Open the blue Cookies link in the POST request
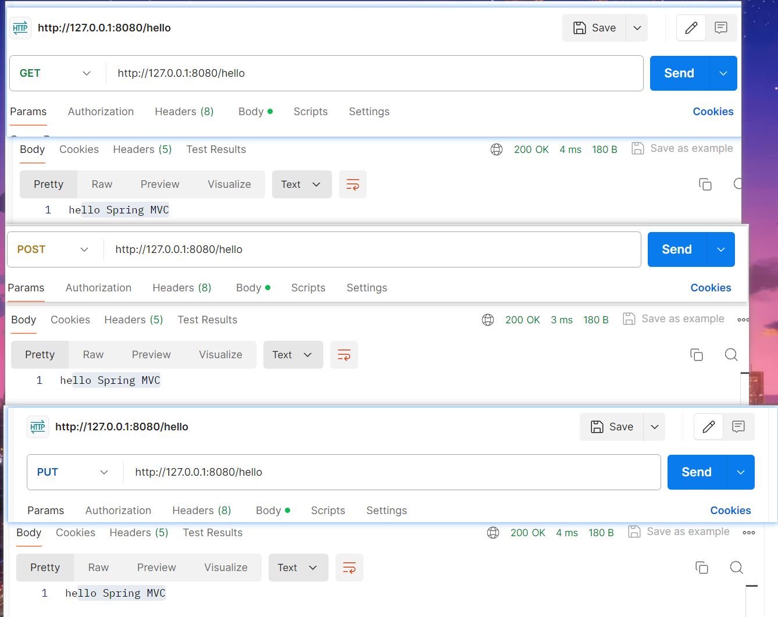 point(711,288)
